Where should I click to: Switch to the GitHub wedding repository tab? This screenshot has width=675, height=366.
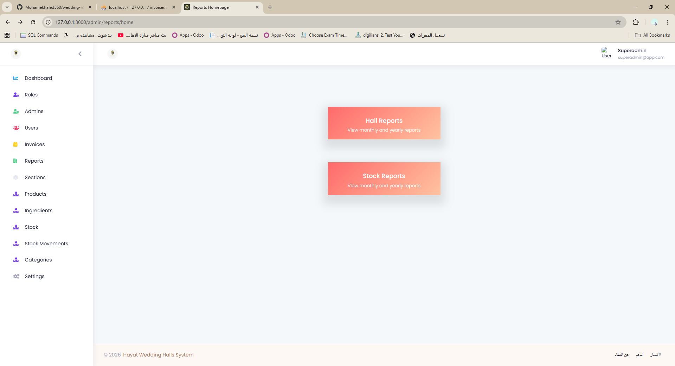(54, 7)
